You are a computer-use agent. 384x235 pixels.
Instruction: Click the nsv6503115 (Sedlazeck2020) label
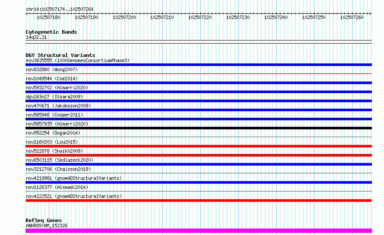60,160
